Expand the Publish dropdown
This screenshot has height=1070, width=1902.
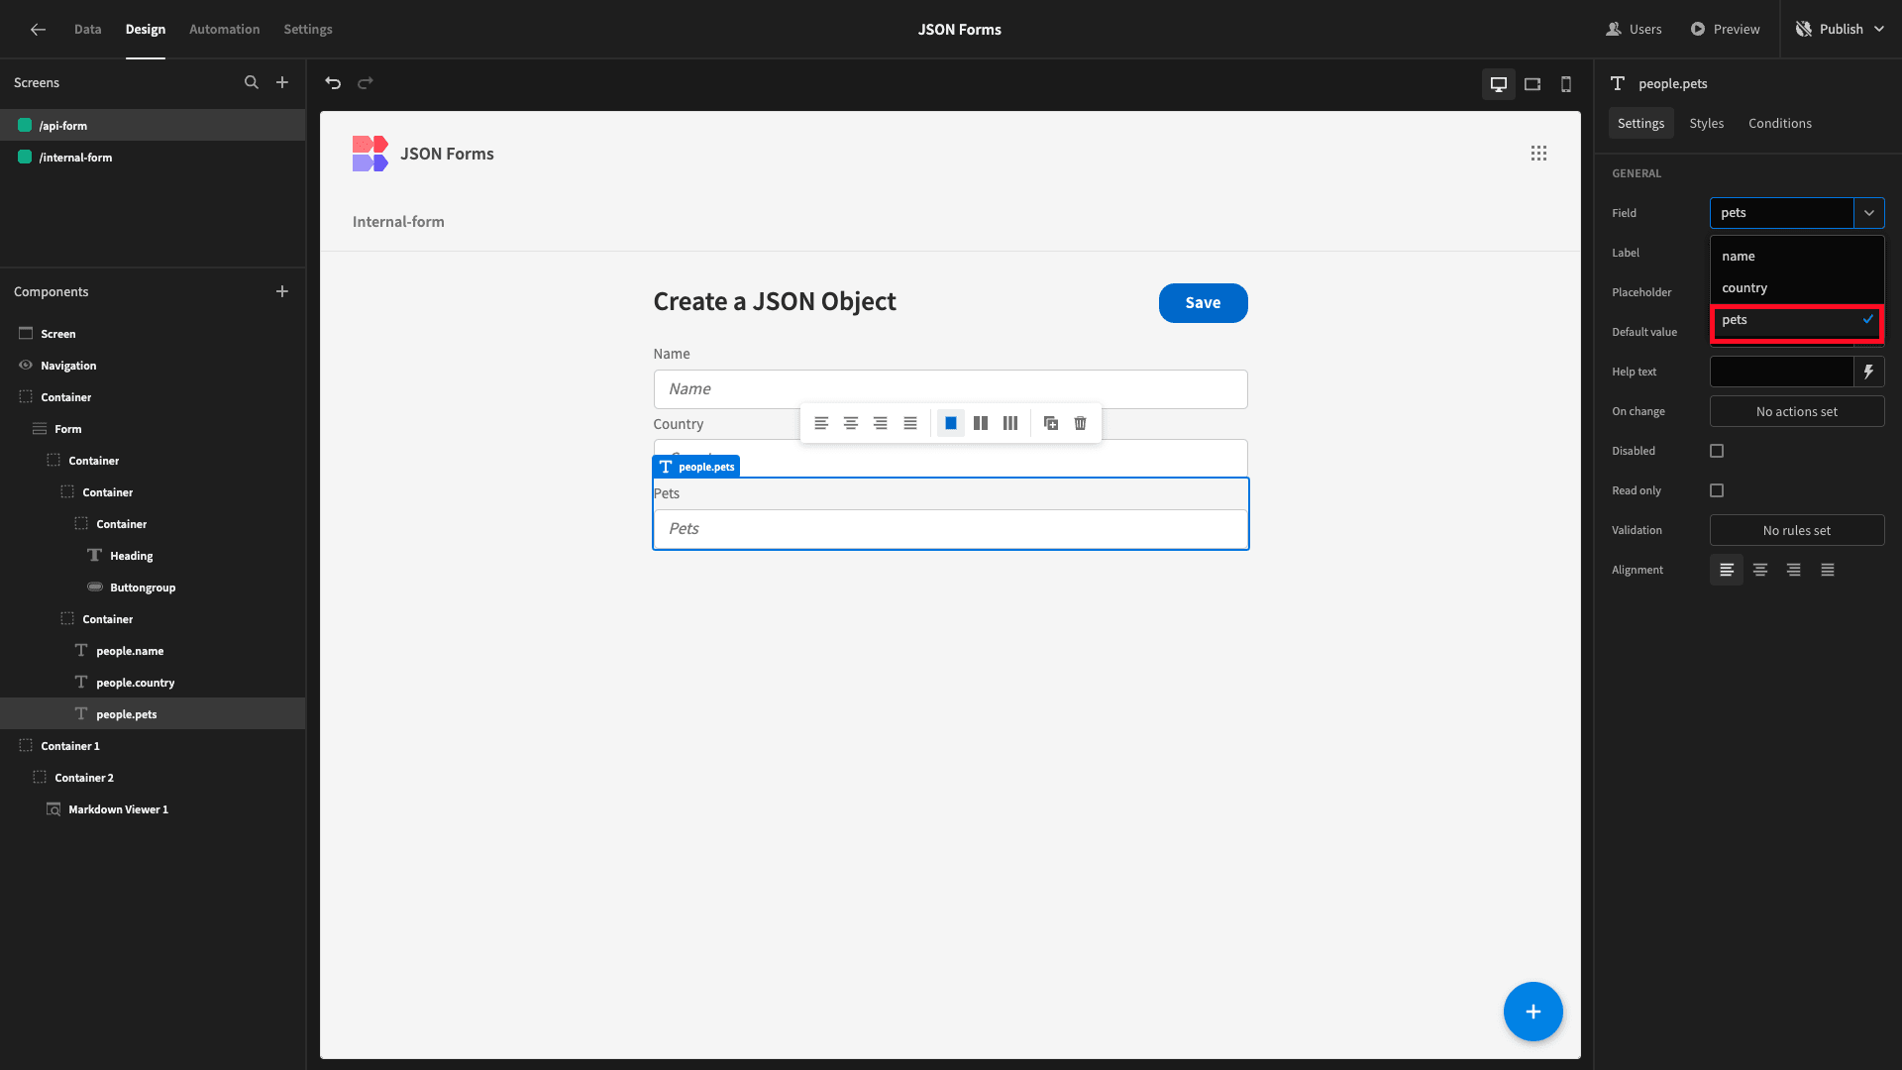coord(1879,30)
